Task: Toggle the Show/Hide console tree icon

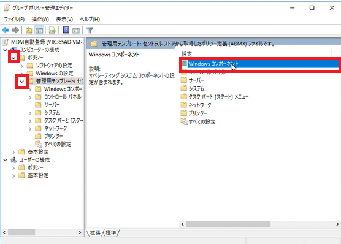Action: point(39,30)
